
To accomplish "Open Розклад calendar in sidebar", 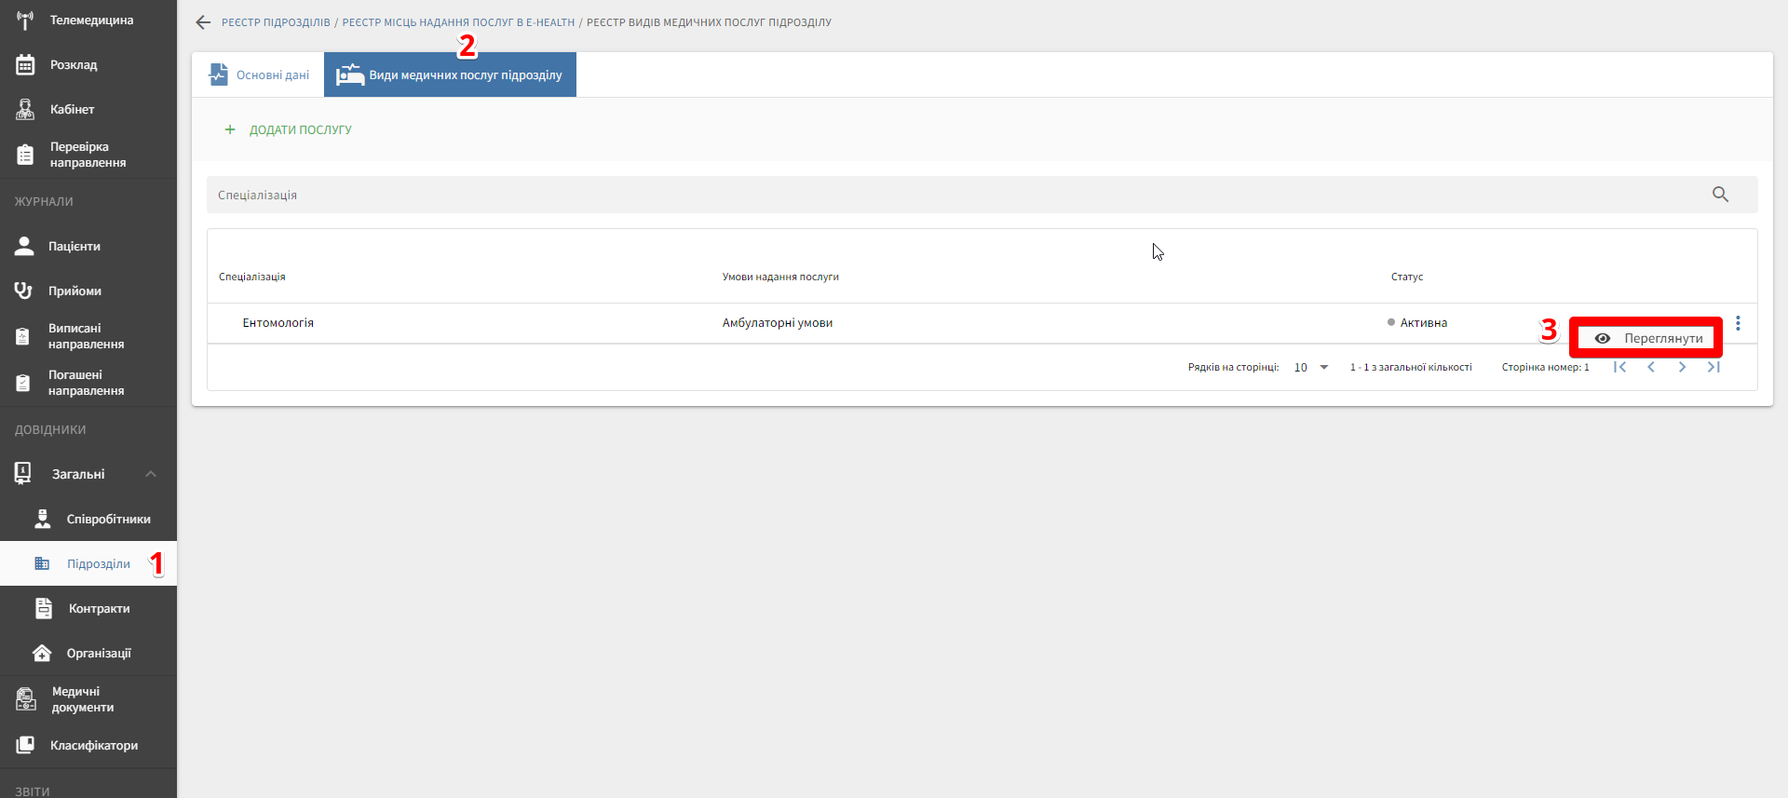I will [x=73, y=65].
